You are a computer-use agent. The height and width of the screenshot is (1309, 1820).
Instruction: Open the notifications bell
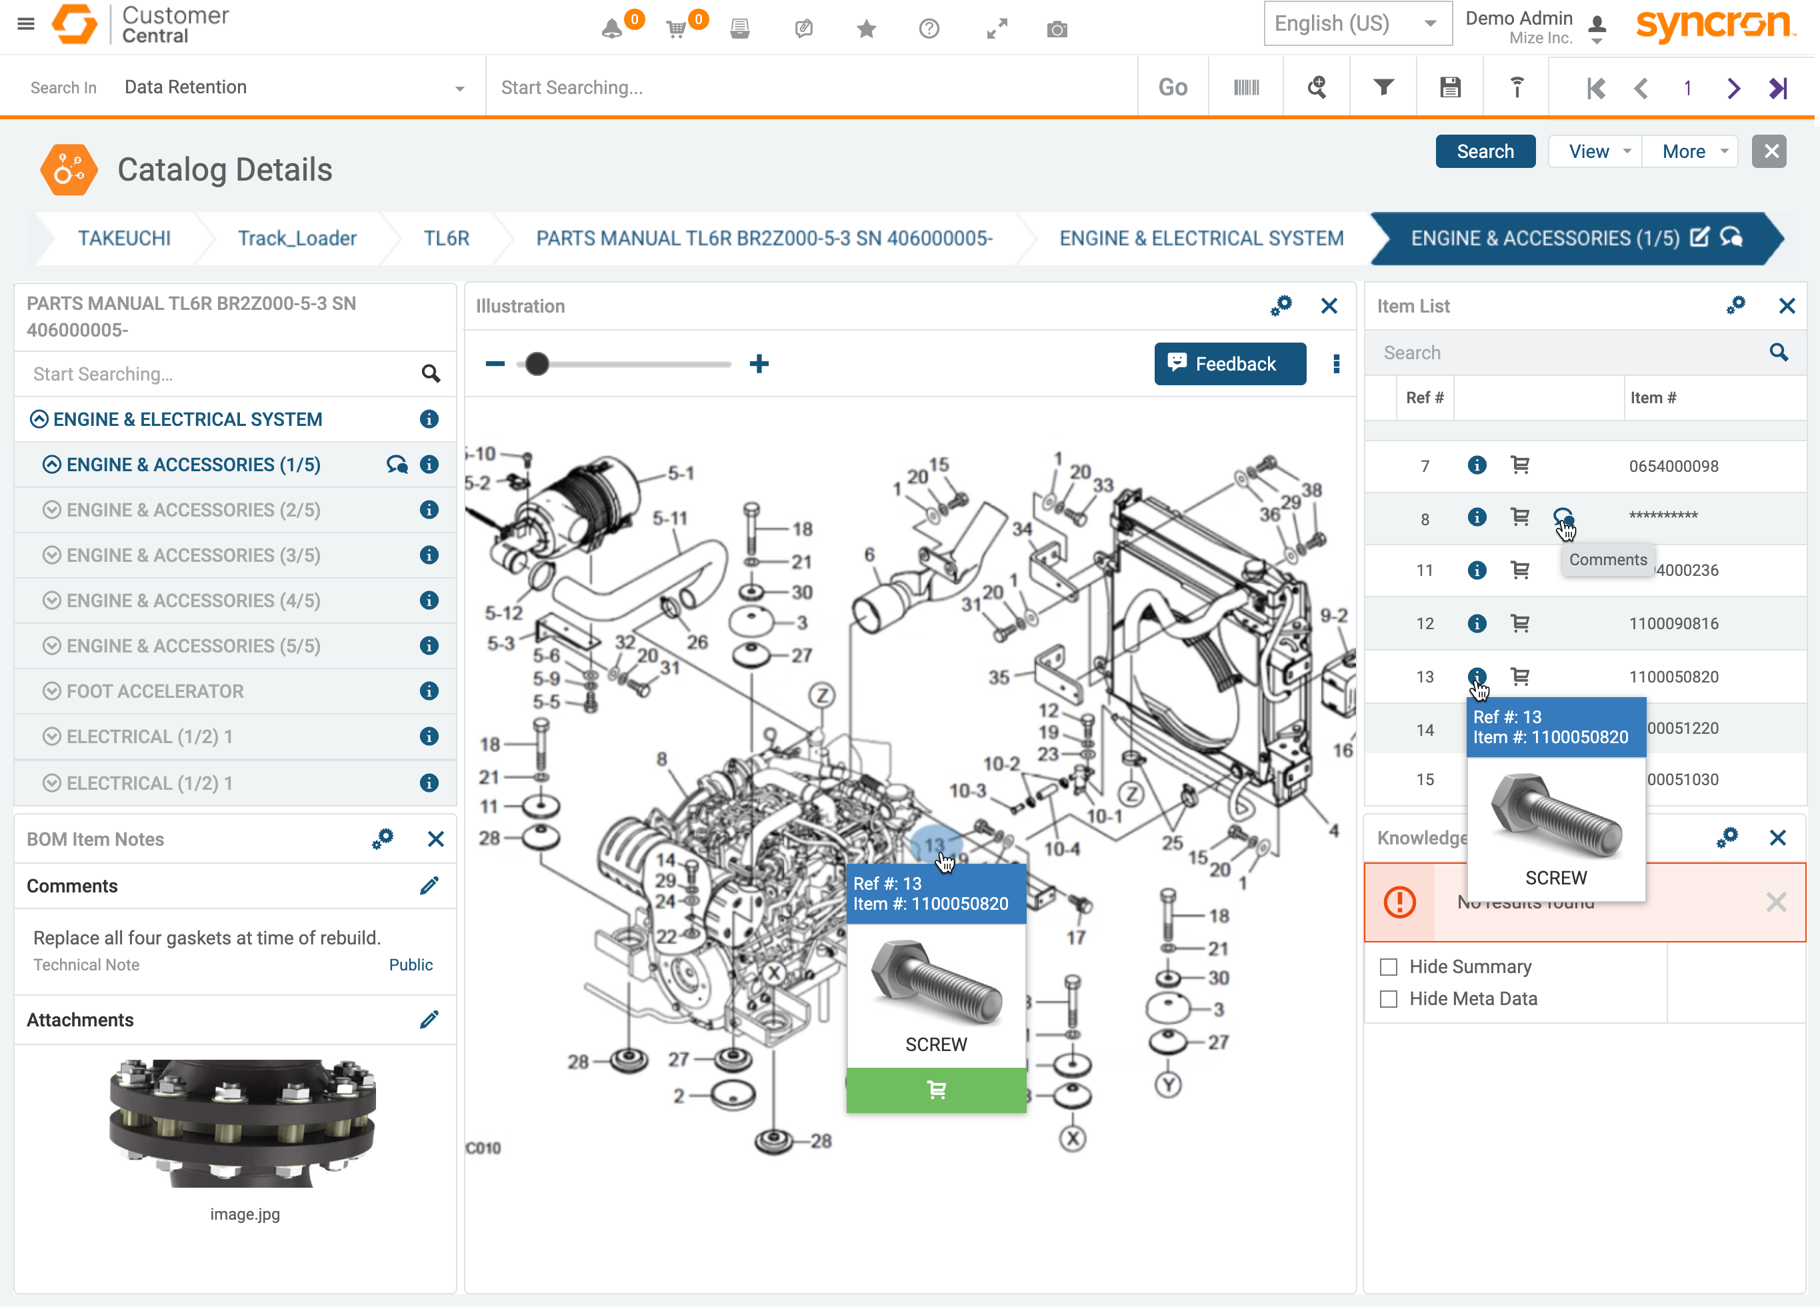611,29
